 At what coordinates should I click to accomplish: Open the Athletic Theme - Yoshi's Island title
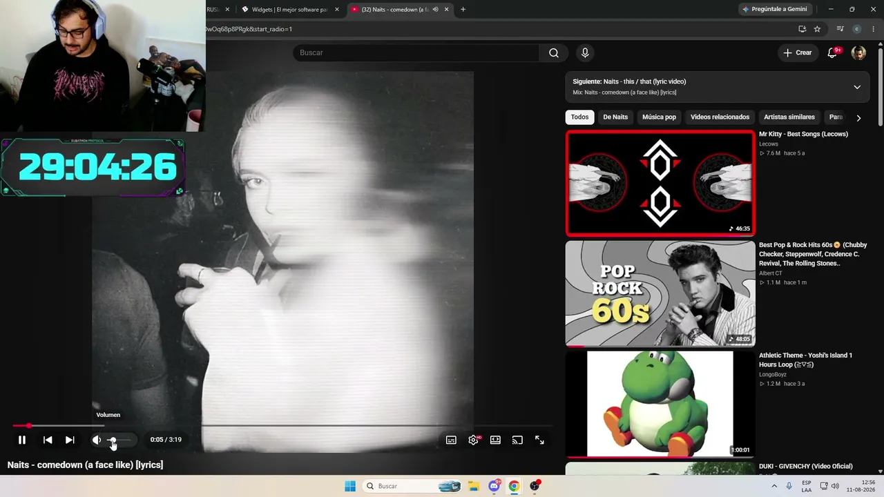(x=805, y=360)
